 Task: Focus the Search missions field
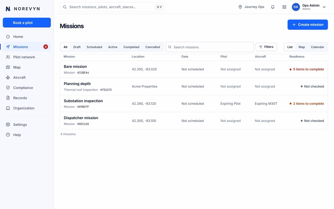point(209,47)
